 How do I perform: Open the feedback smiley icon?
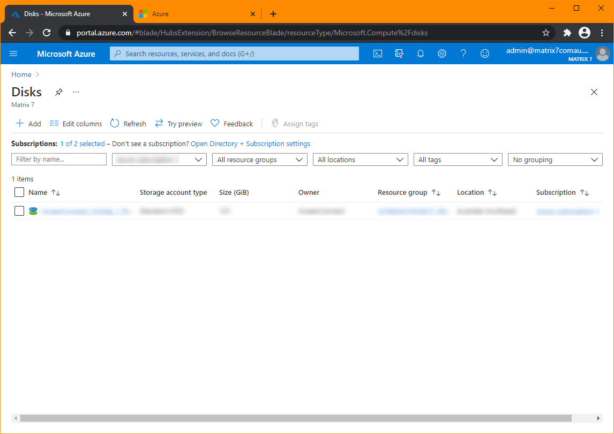click(x=485, y=54)
